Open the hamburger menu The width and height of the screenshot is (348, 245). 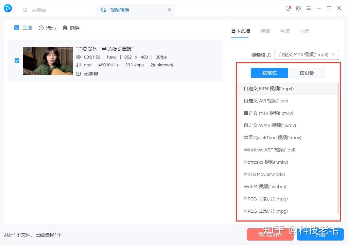click(309, 8)
